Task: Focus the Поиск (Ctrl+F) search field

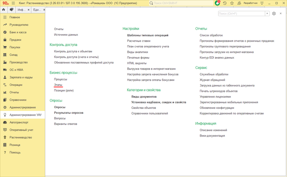Action: (241, 14)
